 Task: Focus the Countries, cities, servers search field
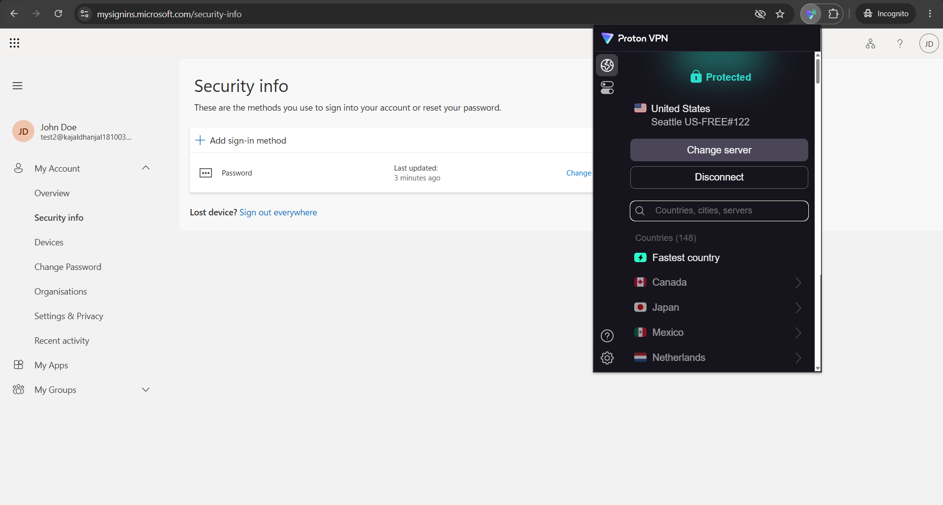(719, 210)
